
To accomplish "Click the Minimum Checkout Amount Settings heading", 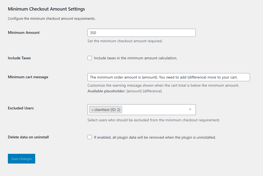I will (46, 9).
